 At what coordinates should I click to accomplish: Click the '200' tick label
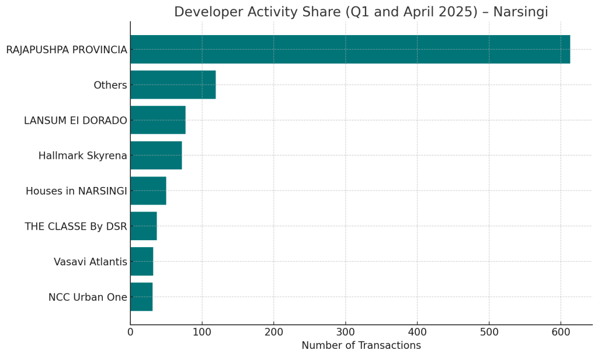pos(274,332)
